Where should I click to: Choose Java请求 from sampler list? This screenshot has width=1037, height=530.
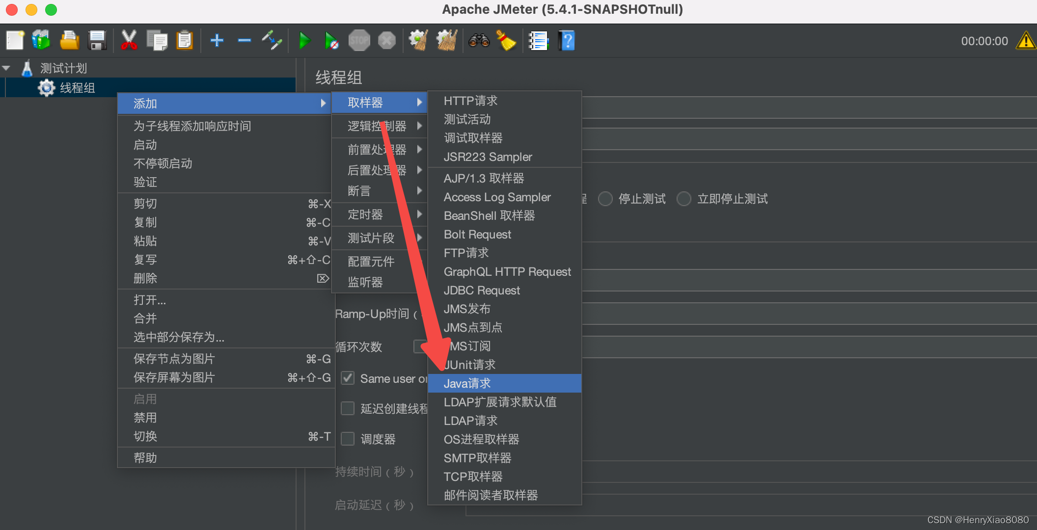pyautogui.click(x=467, y=383)
